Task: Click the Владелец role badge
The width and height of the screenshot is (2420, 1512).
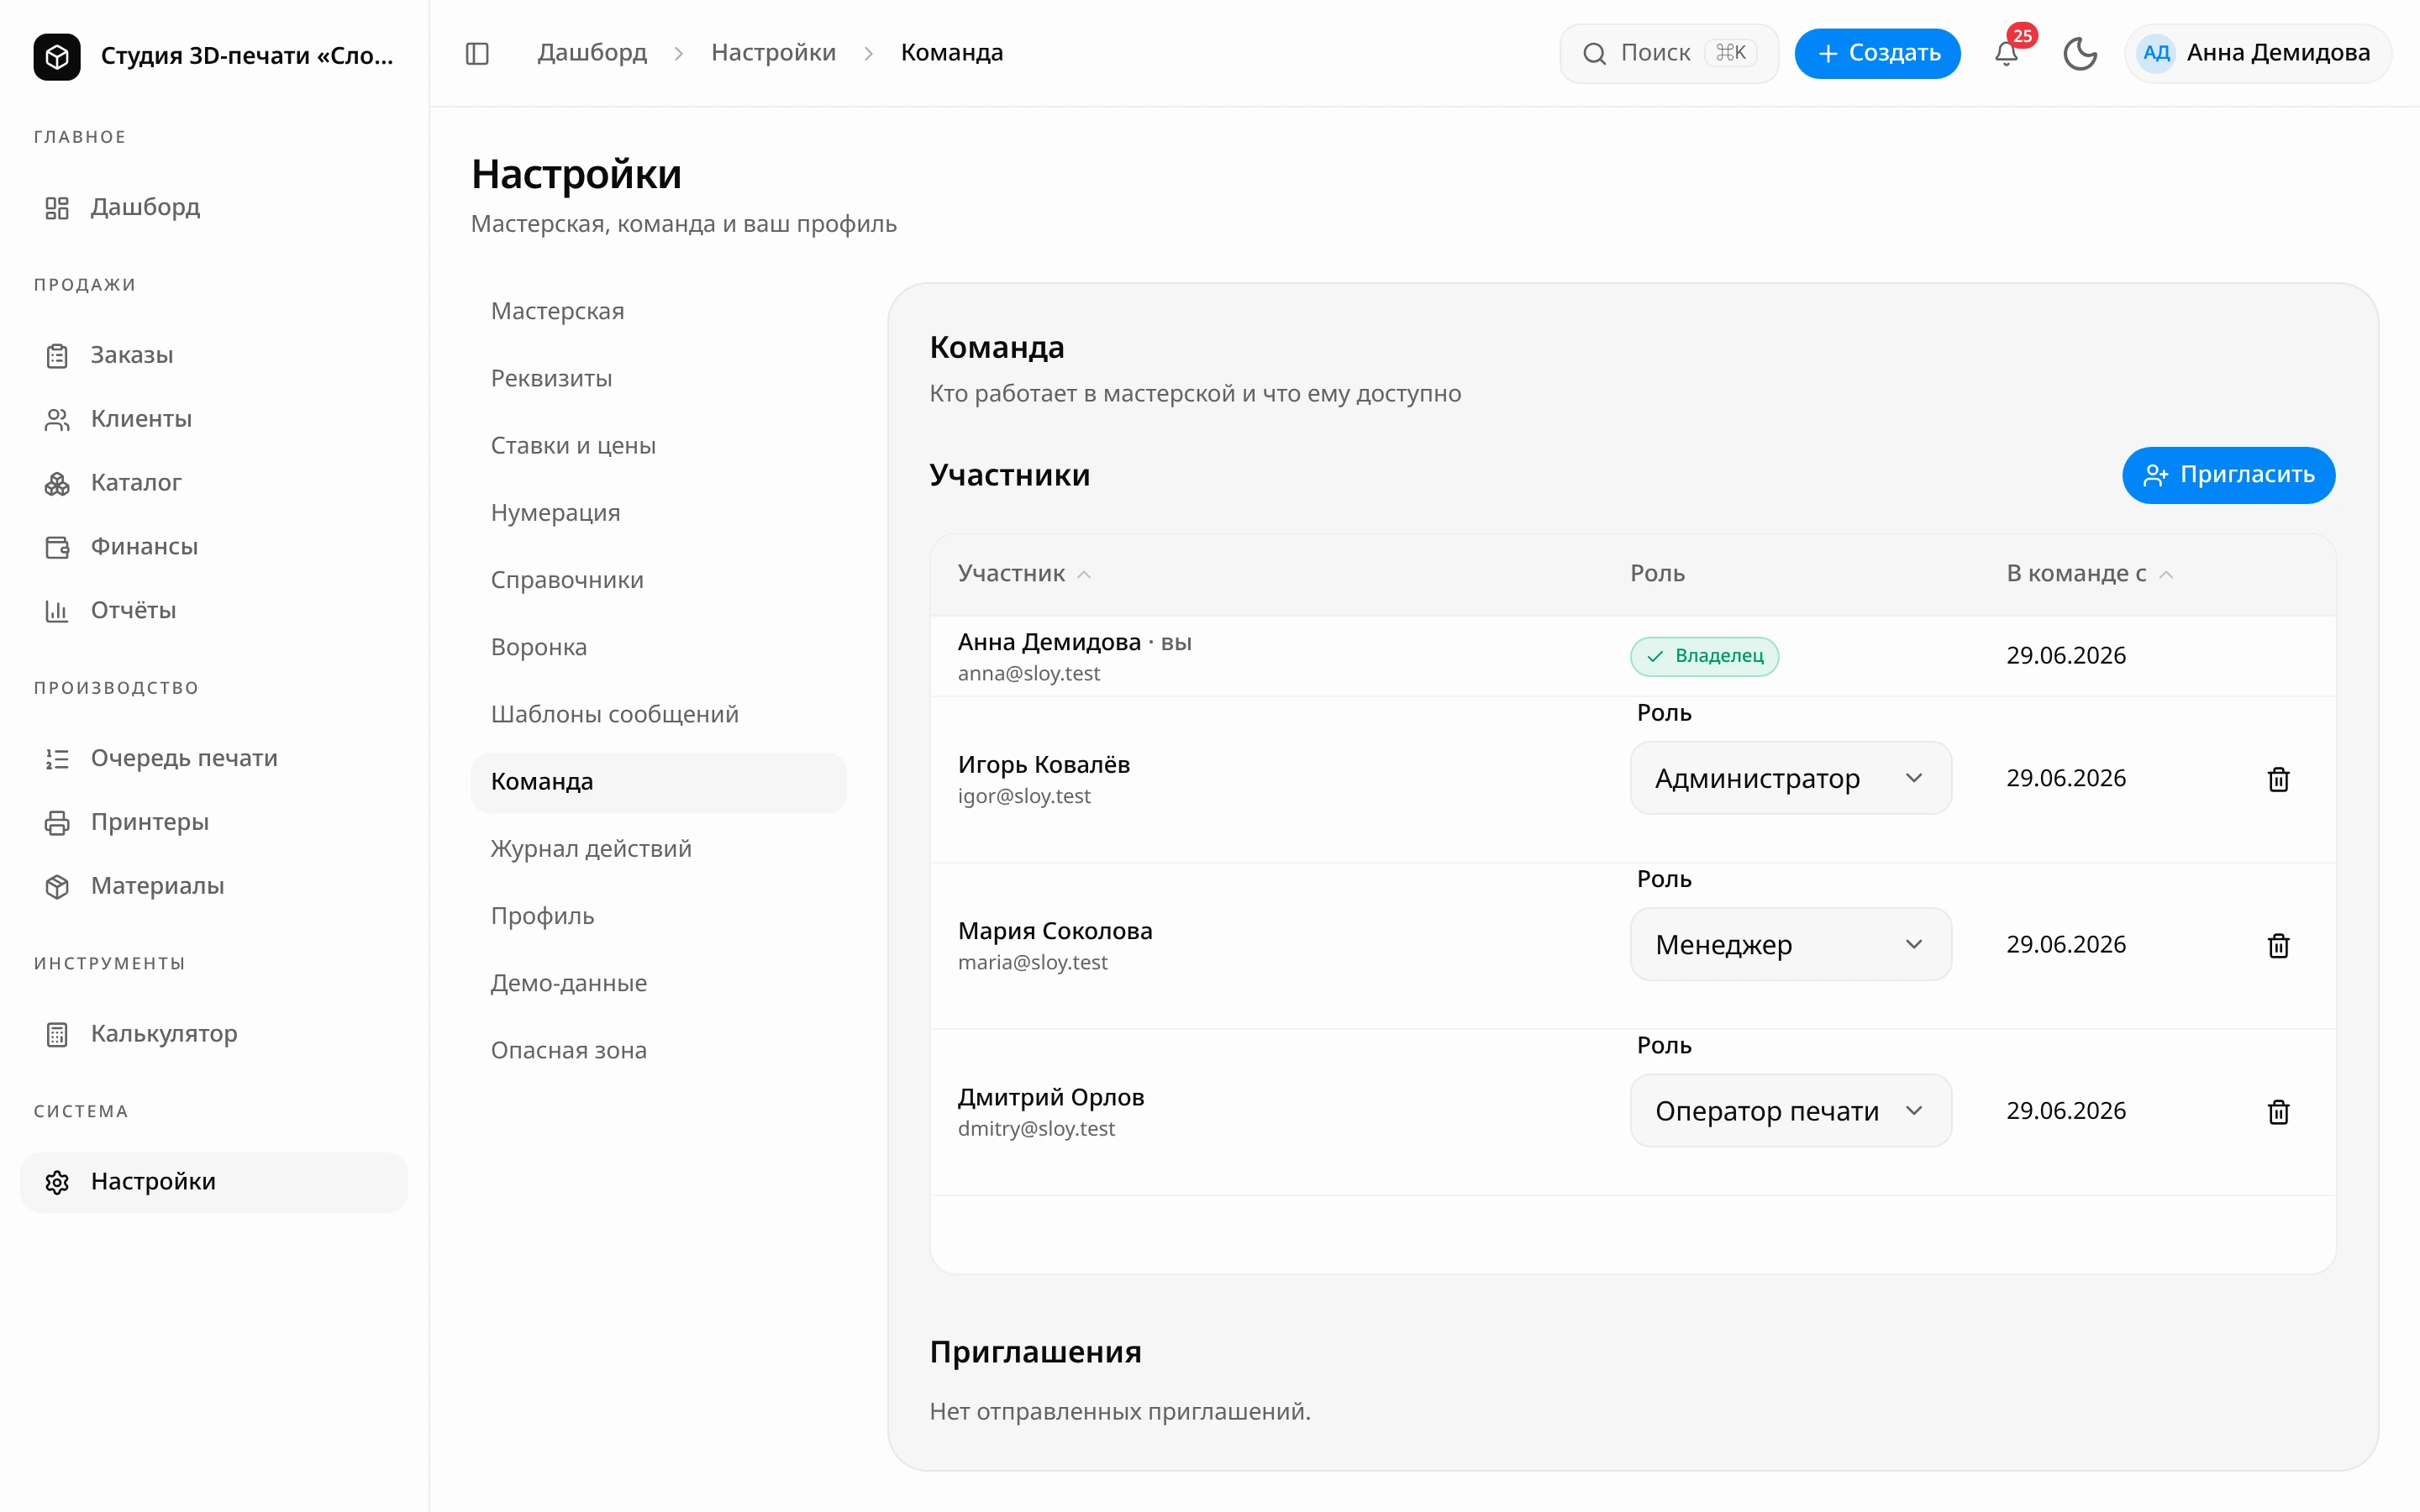Action: pyautogui.click(x=1704, y=656)
